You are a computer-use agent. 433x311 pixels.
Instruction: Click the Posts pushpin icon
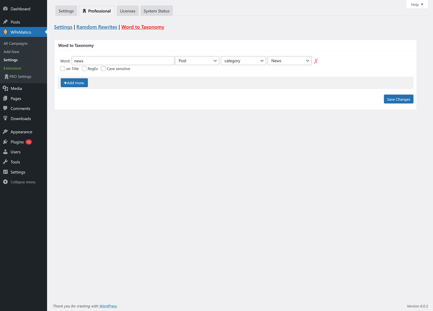tap(5, 22)
